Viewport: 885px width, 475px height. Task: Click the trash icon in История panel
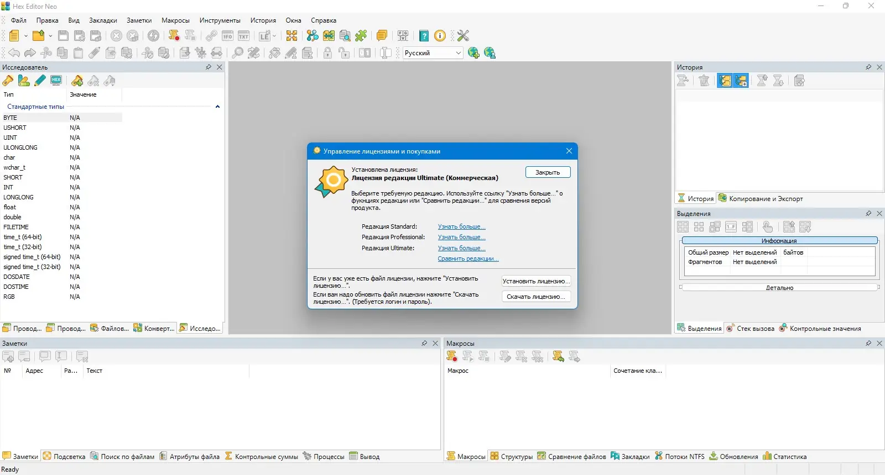point(704,81)
